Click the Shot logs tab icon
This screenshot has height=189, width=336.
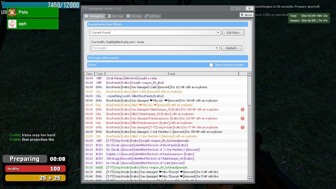[x=108, y=16]
